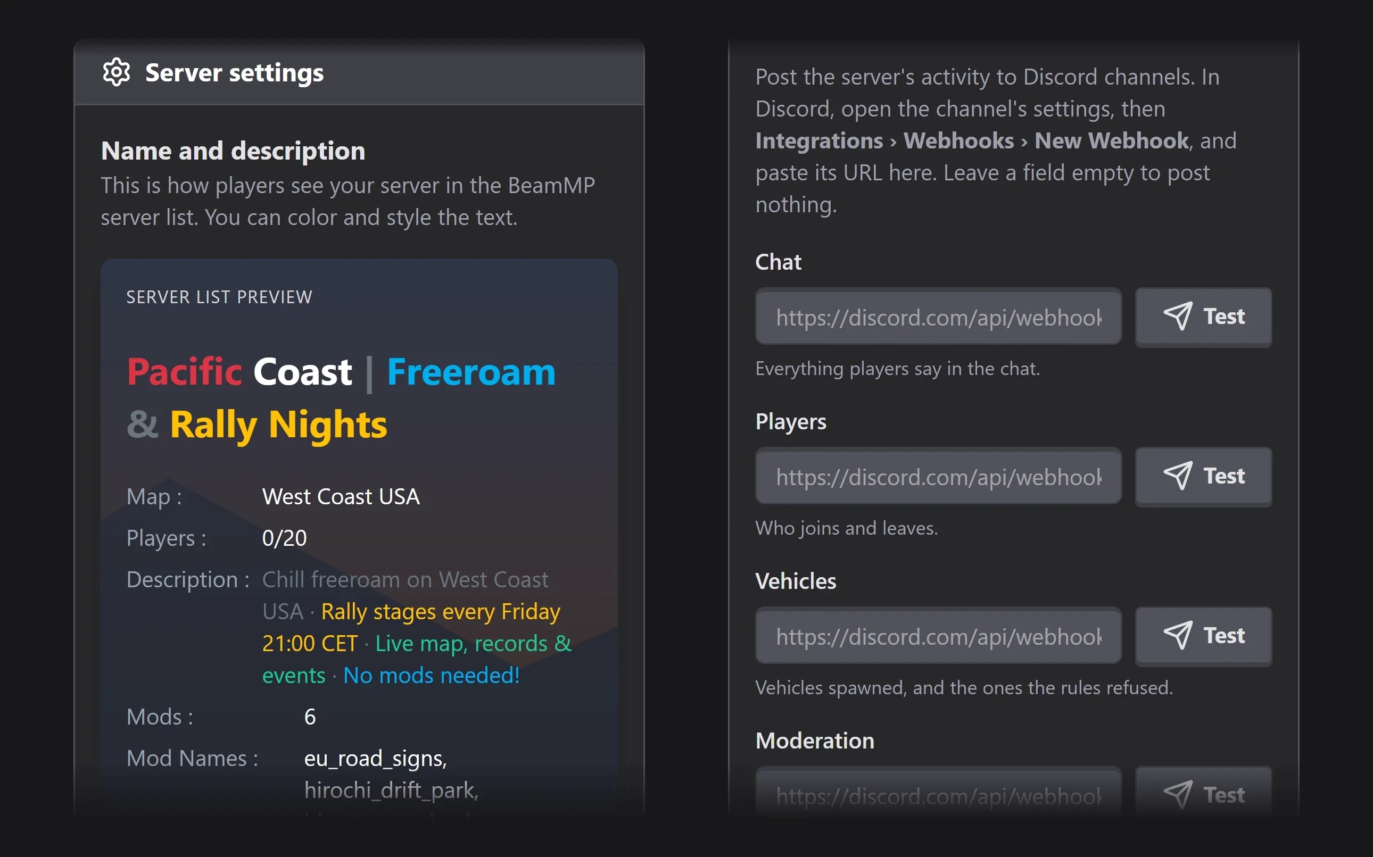1373x857 pixels.
Task: Click the Map : label
Action: coord(154,497)
